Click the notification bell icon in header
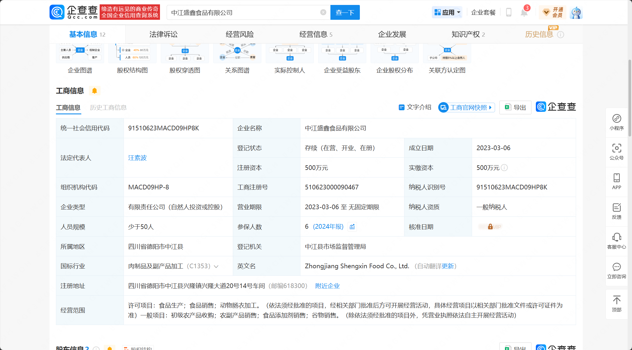Image resolution: width=632 pixels, height=350 pixels. [x=524, y=13]
